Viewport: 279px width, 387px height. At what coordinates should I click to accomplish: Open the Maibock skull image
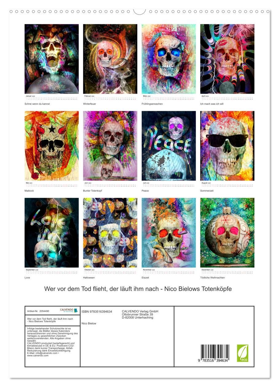tap(52, 146)
